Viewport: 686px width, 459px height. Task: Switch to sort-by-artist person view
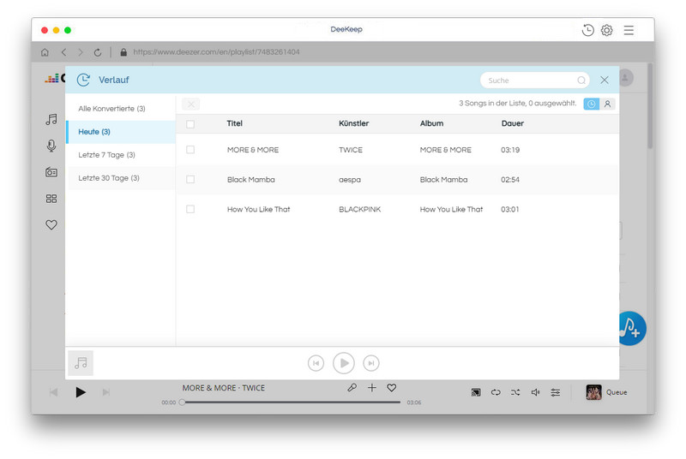point(607,104)
